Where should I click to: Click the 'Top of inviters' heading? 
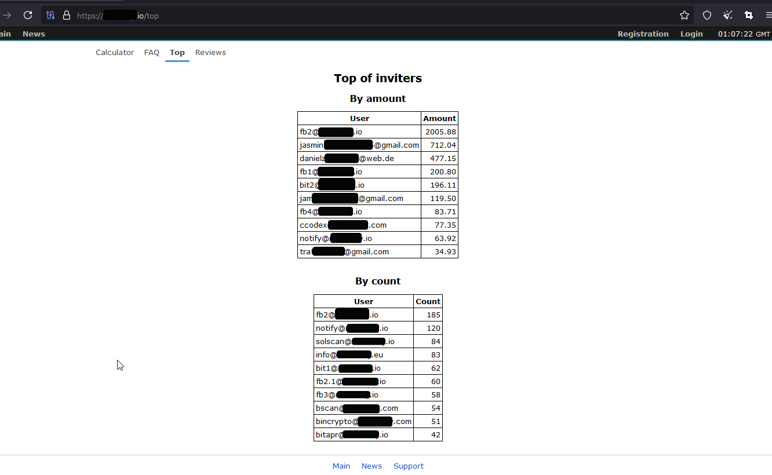pos(378,78)
